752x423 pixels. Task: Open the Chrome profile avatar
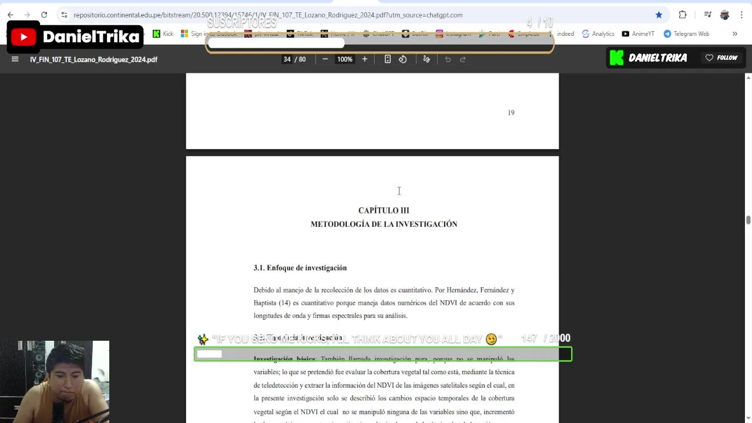[x=724, y=15]
